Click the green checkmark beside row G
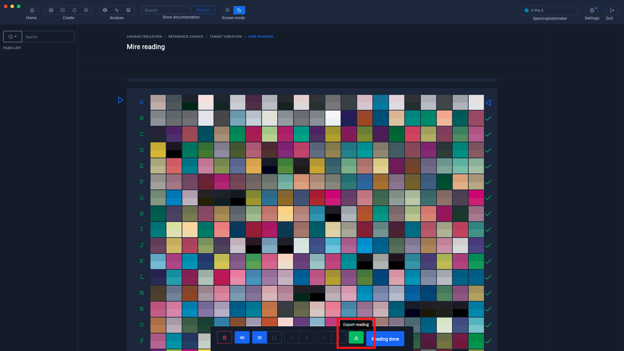 tap(488, 198)
